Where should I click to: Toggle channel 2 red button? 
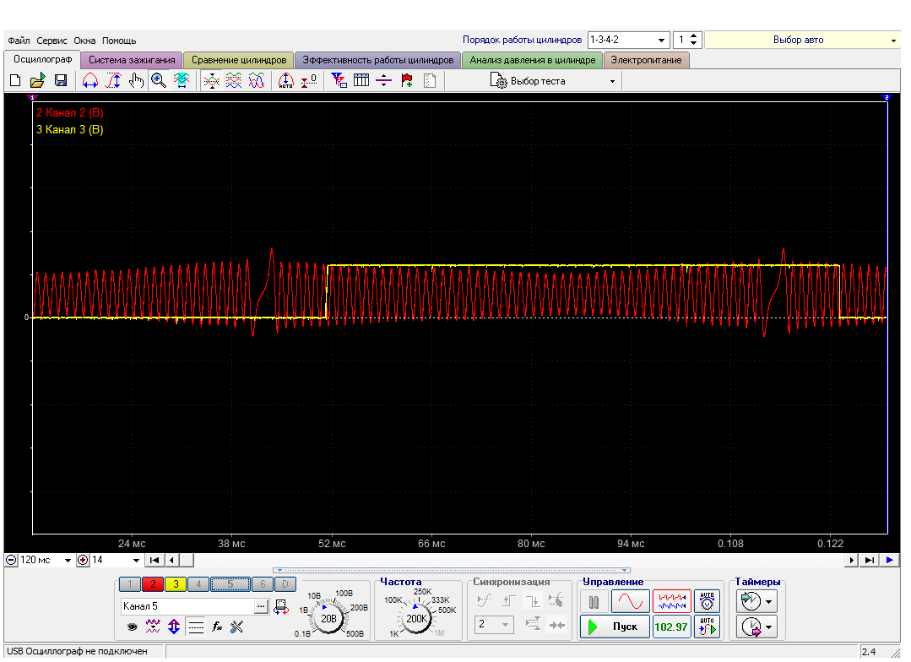[x=154, y=583]
